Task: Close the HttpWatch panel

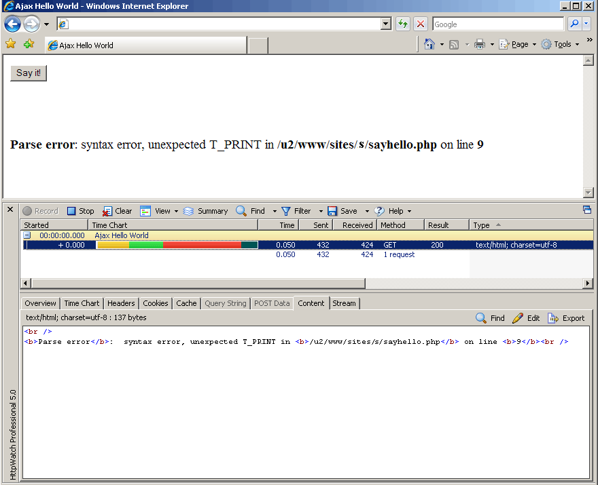Action: pyautogui.click(x=10, y=210)
